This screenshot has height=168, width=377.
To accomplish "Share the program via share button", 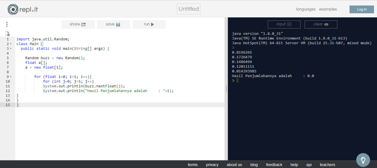I will (78, 24).
